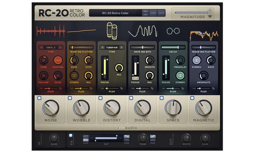Image resolution: width=255 pixels, height=153 pixels.
Task: Click the output Width knob
Action: click(x=186, y=139)
